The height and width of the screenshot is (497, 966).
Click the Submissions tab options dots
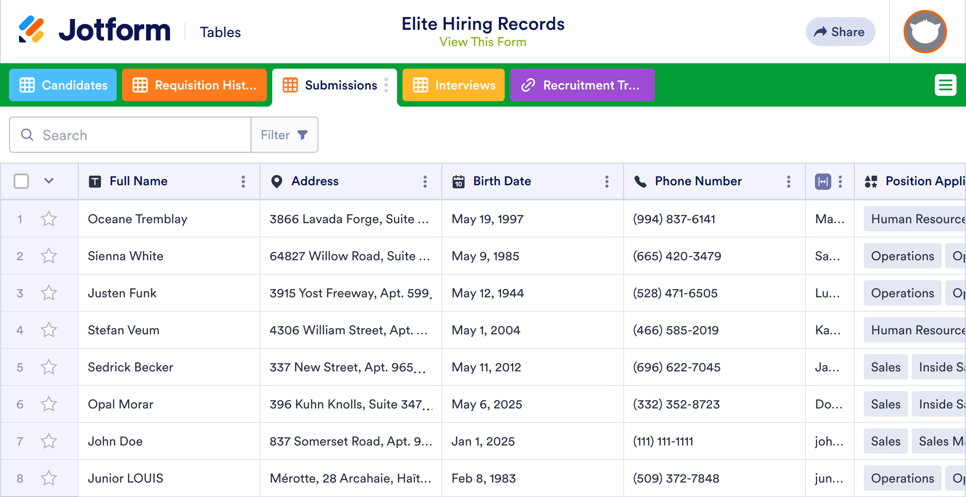click(x=386, y=85)
